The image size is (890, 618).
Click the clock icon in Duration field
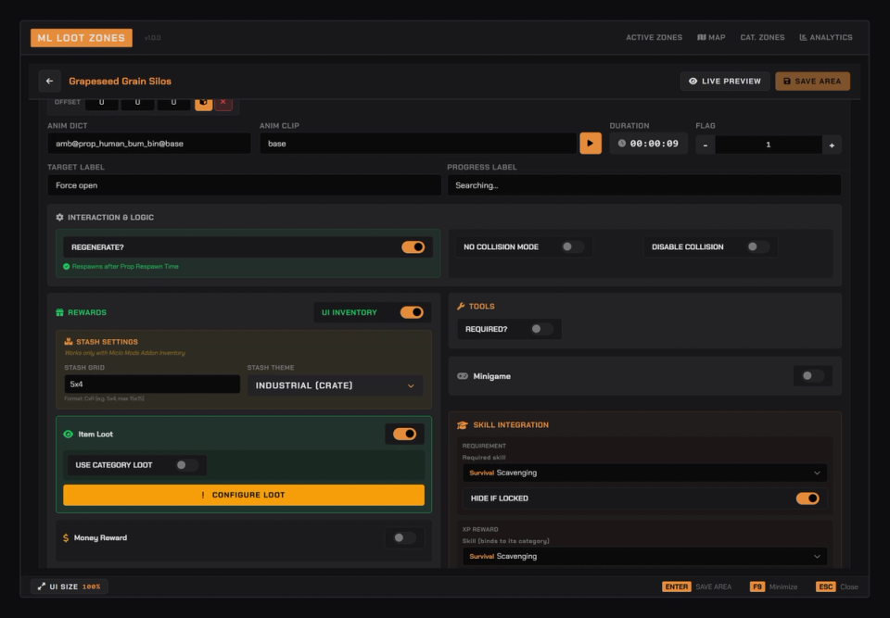point(621,144)
